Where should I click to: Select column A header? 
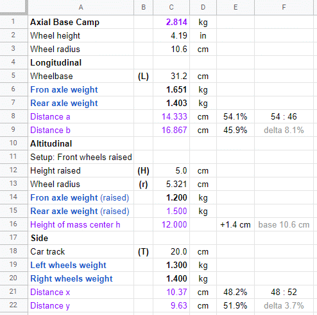click(81, 7)
